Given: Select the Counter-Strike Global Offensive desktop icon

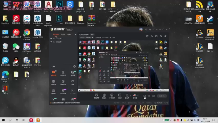Looking at the screenshot, I should (x=210, y=34).
